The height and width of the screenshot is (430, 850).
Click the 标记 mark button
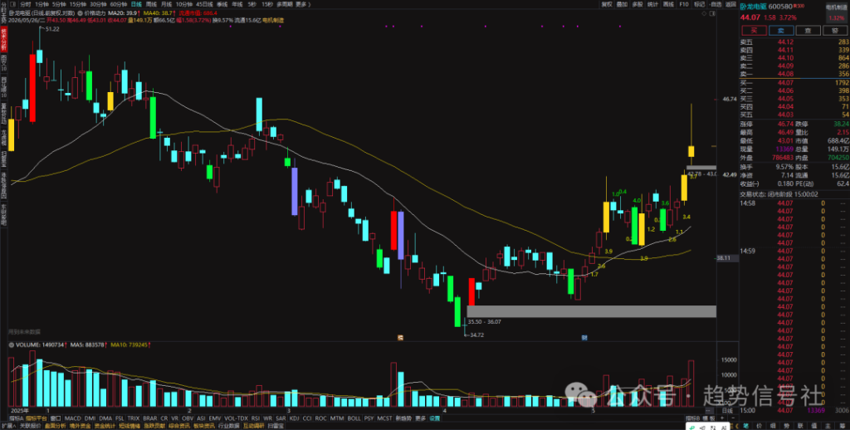tap(699, 4)
